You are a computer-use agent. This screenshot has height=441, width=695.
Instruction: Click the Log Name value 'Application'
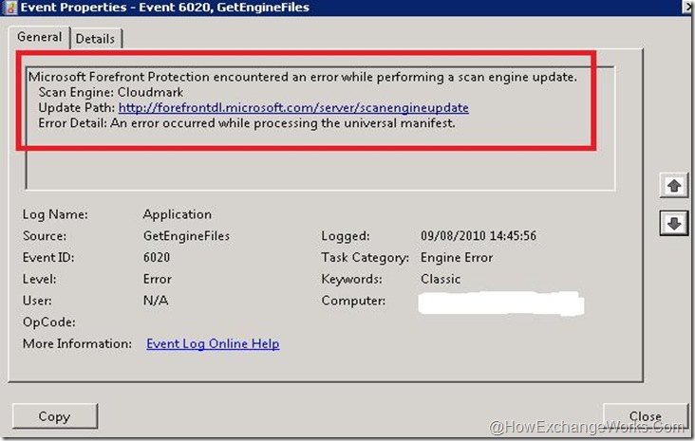(x=178, y=214)
